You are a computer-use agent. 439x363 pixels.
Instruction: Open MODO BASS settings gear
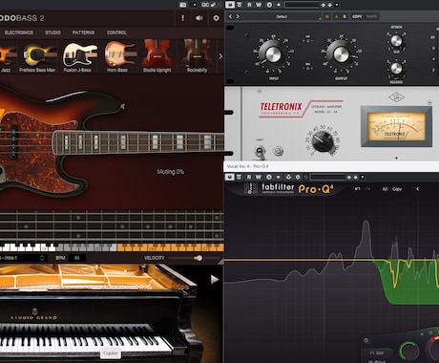click(x=216, y=18)
